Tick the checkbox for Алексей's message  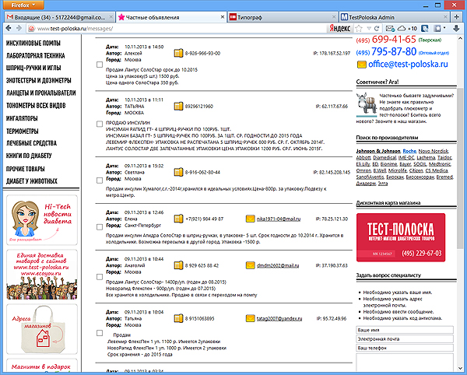[100, 65]
